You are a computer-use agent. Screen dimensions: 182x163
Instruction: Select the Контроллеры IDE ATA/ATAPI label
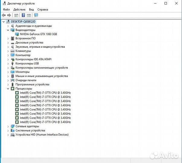pyautogui.click(x=34, y=59)
